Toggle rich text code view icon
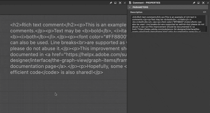Screen dimensions: 210x113 coord(204,12)
